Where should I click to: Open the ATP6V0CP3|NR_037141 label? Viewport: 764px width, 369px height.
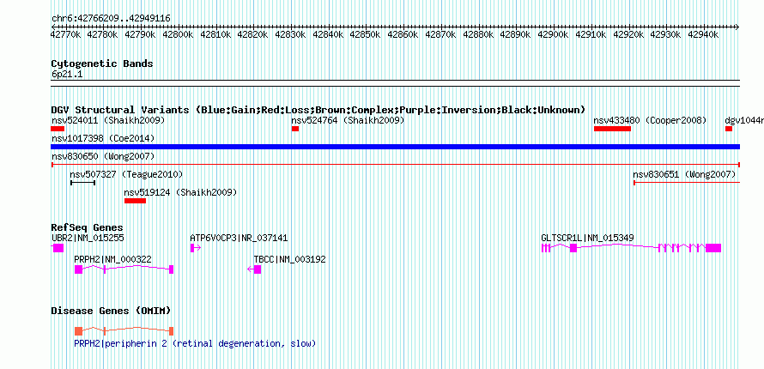tap(239, 238)
